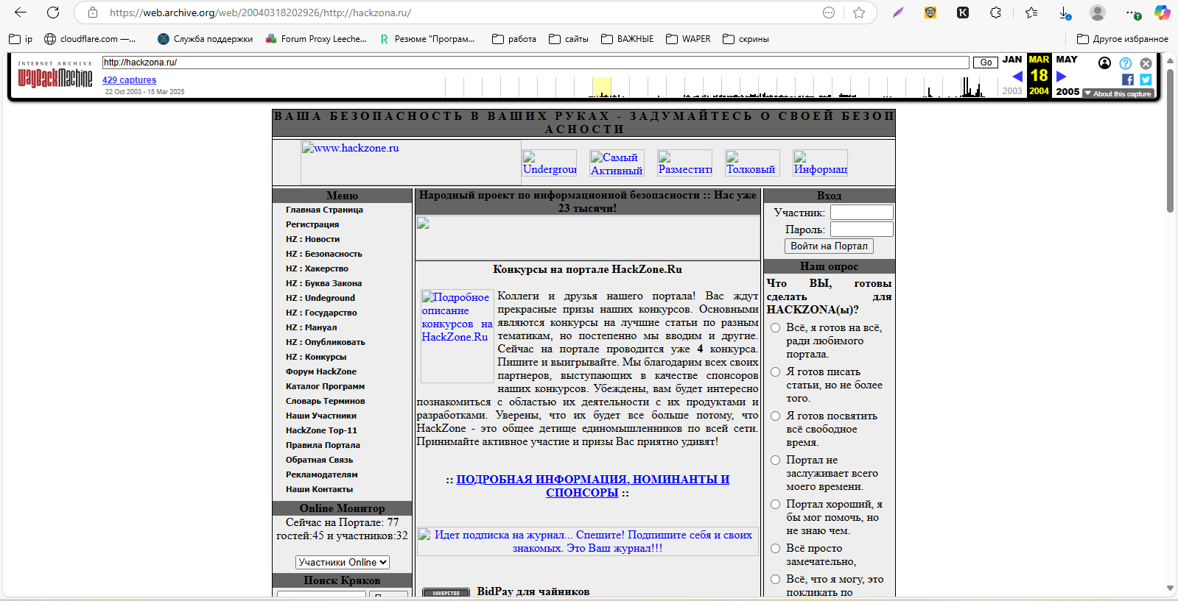1178x601 pixels.
Task: Open 'Главная Страница' in the site menu
Action: pos(324,210)
